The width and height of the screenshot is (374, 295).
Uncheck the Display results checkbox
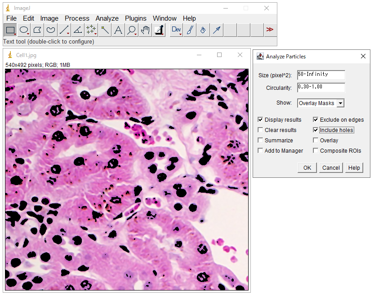click(261, 120)
